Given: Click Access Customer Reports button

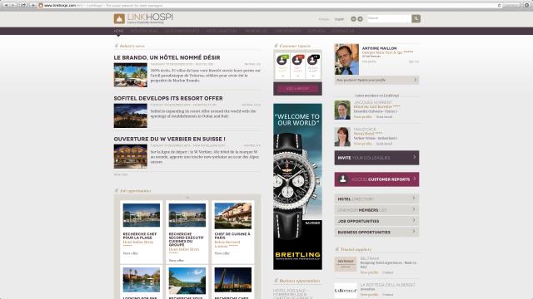Looking at the screenshot, I should point(376,179).
